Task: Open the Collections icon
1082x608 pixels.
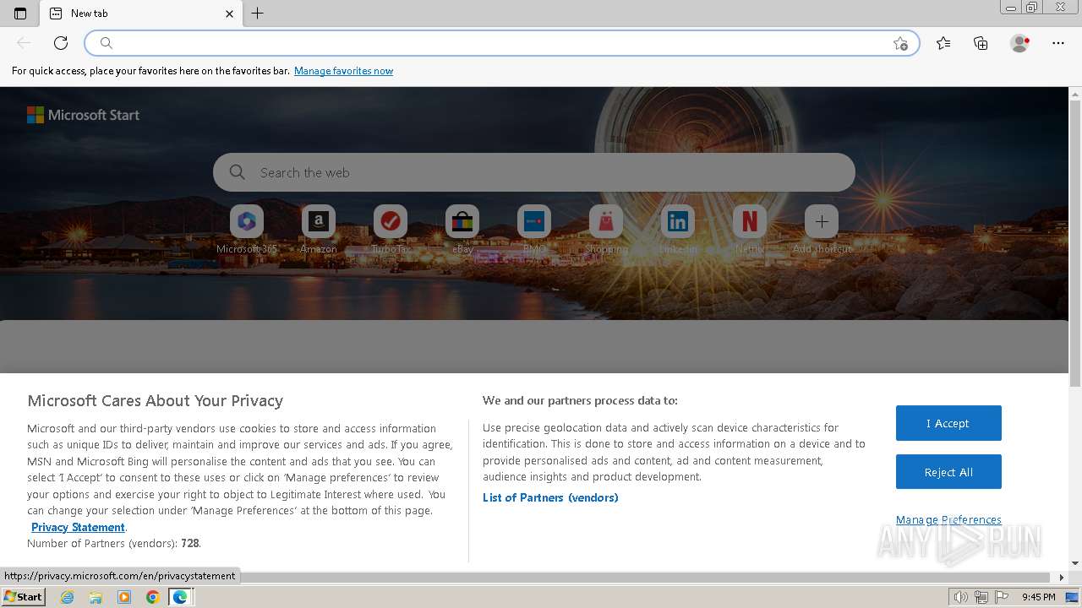Action: pyautogui.click(x=981, y=43)
